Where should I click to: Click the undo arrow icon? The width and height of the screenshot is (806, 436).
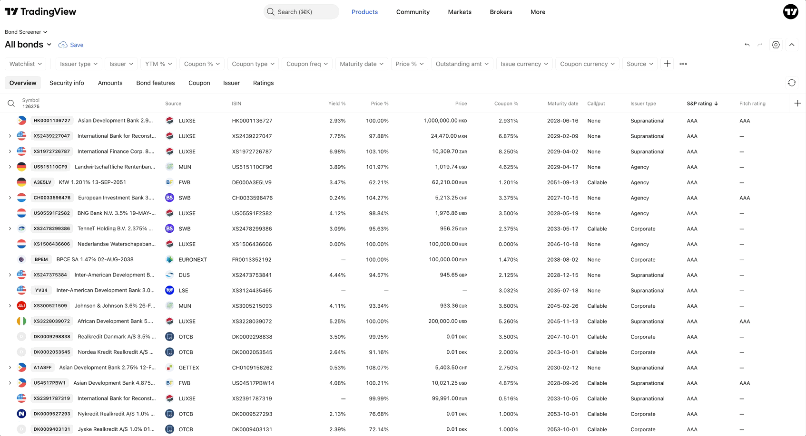pyautogui.click(x=747, y=45)
